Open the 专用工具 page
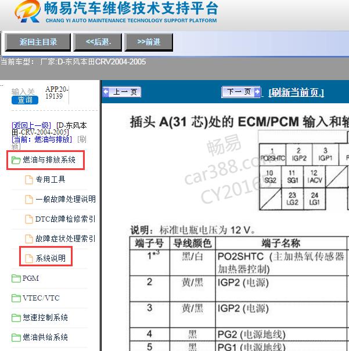Screen dimensions: 349x351 51,179
